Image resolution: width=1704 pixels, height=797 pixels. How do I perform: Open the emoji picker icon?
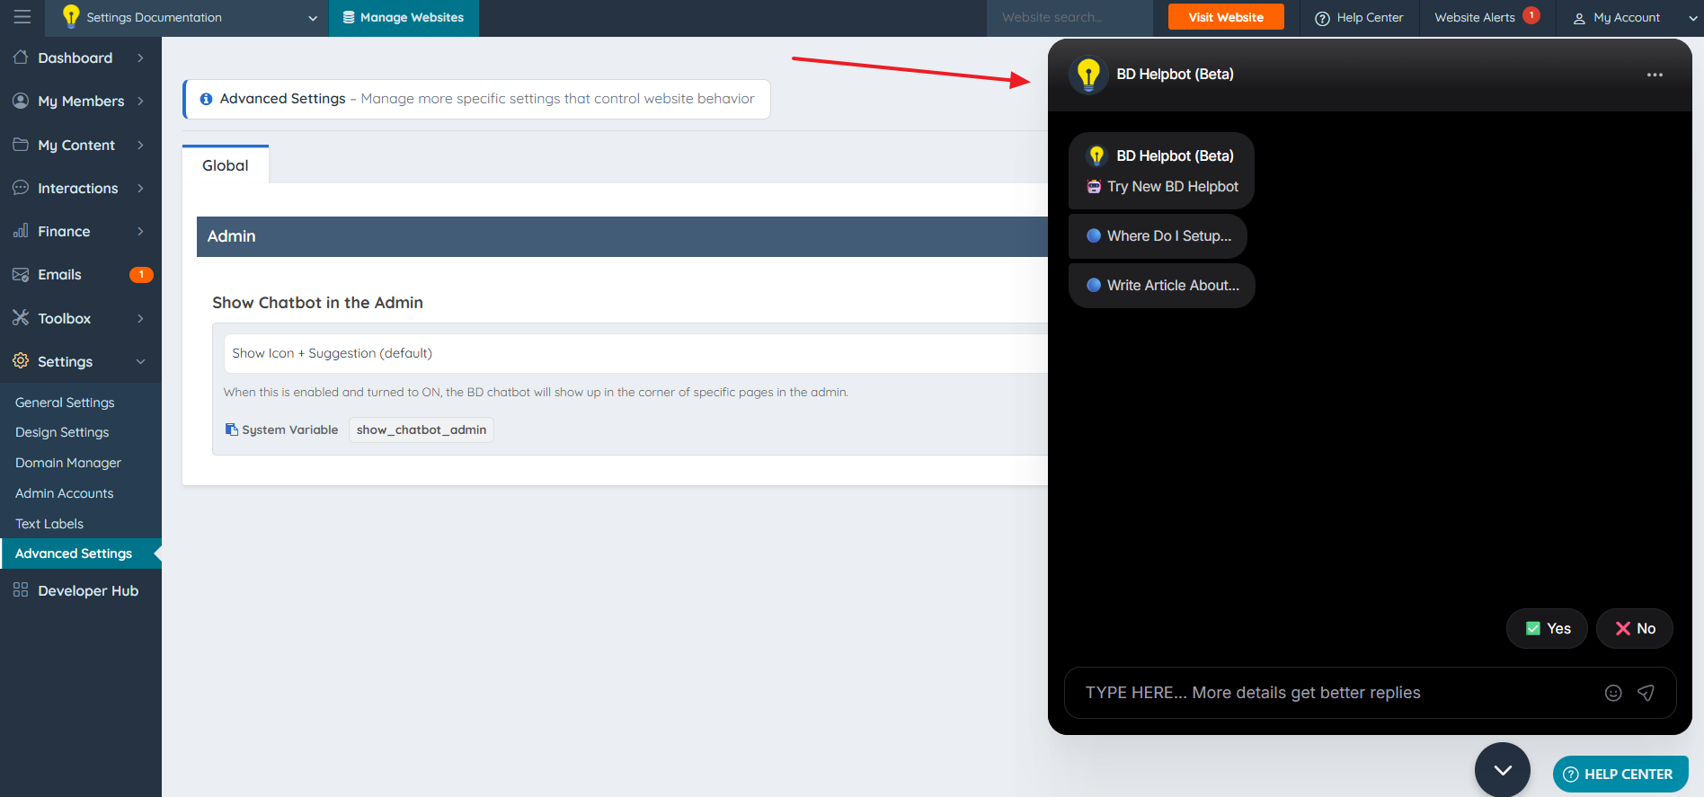point(1613,693)
